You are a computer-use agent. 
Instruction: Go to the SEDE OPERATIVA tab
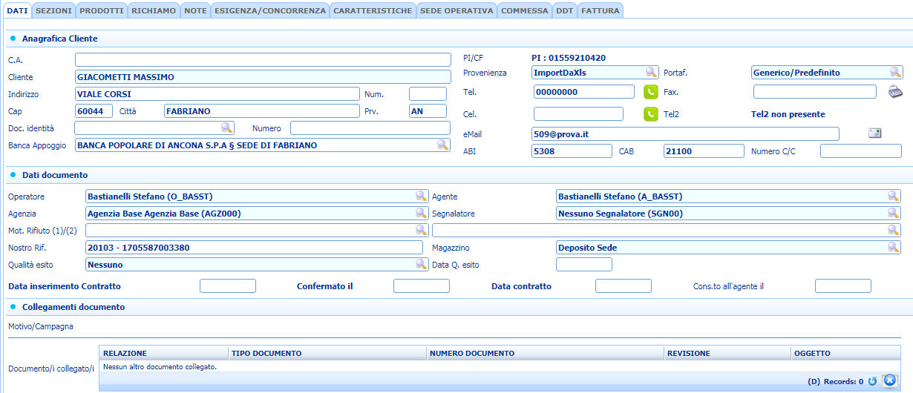click(456, 10)
